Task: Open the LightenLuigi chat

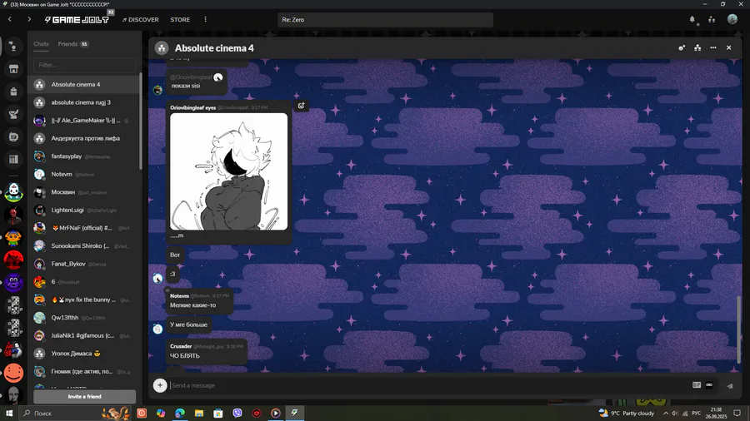Action: point(83,210)
